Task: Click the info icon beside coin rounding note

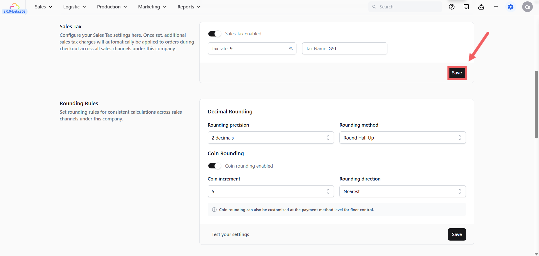Action: [214, 210]
